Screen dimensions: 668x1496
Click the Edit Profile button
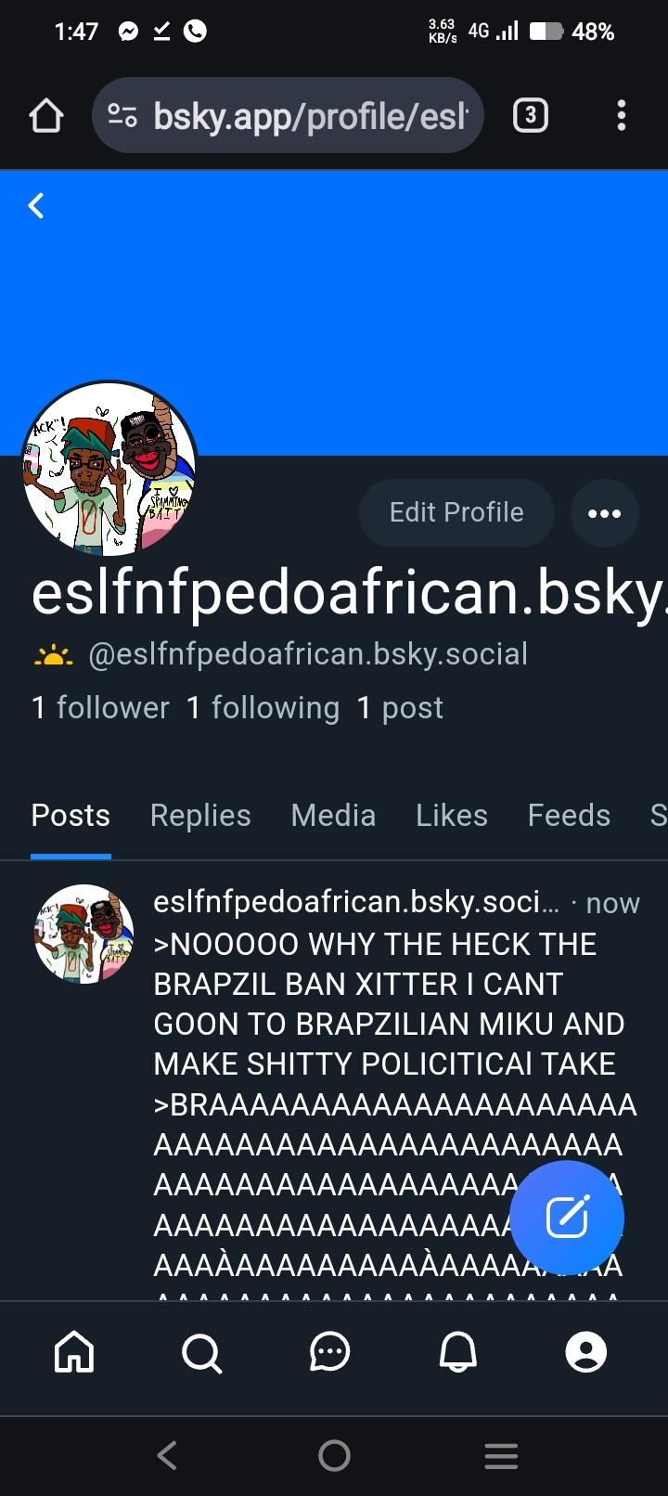(x=456, y=512)
